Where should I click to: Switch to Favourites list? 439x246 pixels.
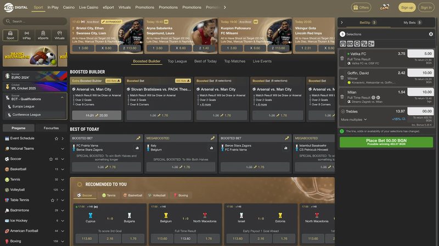point(51,128)
